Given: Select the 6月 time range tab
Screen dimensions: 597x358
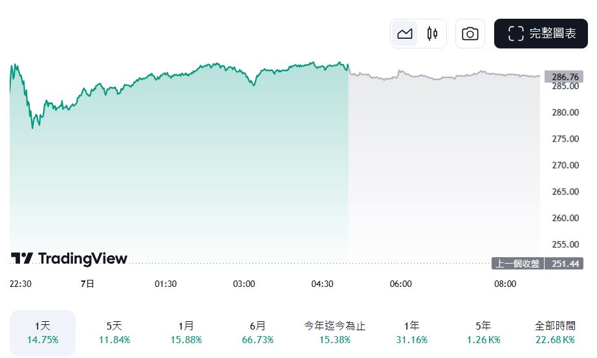Looking at the screenshot, I should click(x=257, y=333).
